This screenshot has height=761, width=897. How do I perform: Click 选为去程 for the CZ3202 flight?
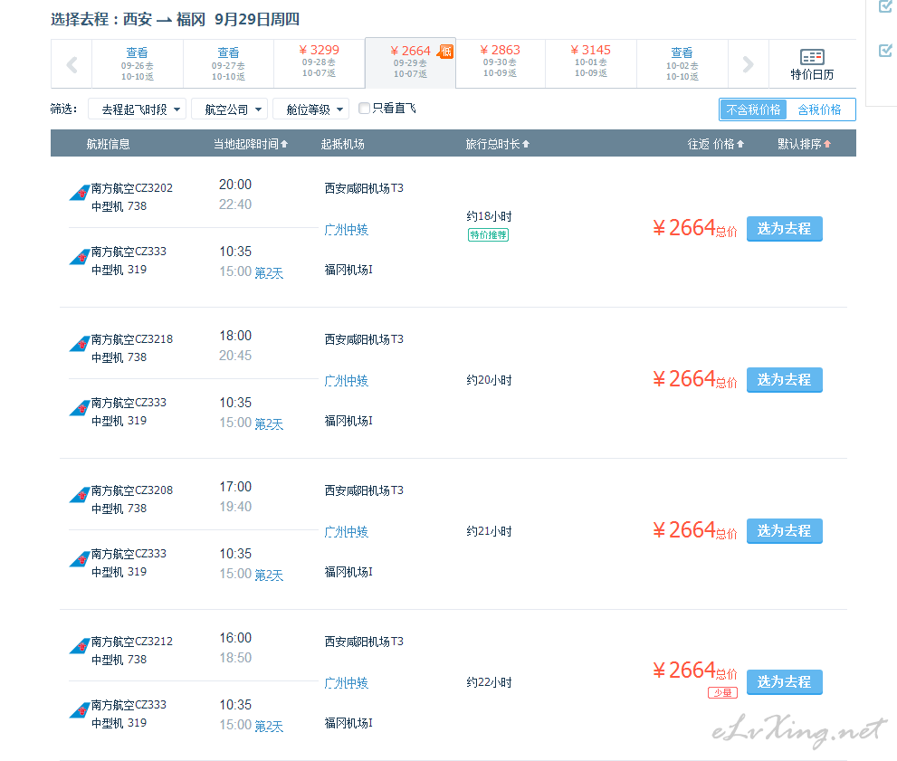tap(784, 229)
